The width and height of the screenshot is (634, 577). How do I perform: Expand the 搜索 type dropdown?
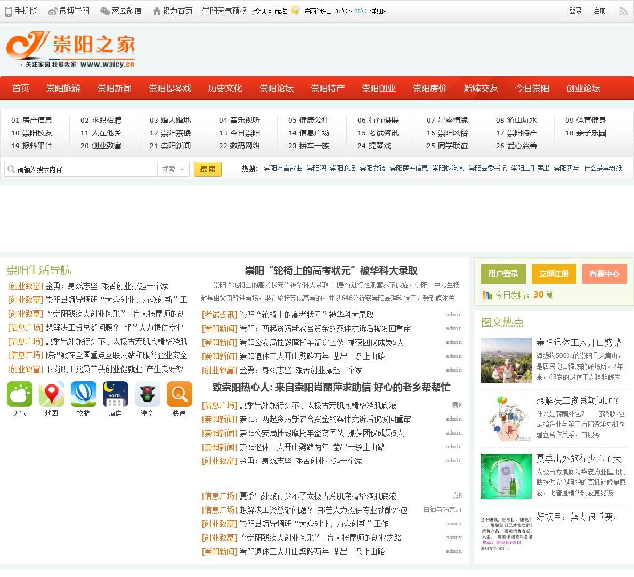pos(173,169)
